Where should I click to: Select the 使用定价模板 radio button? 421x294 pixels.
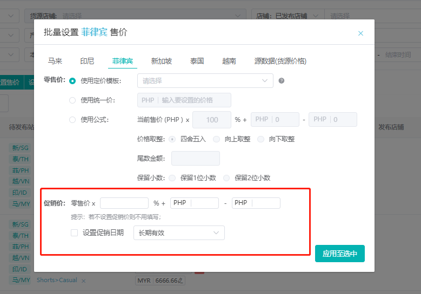pos(72,81)
